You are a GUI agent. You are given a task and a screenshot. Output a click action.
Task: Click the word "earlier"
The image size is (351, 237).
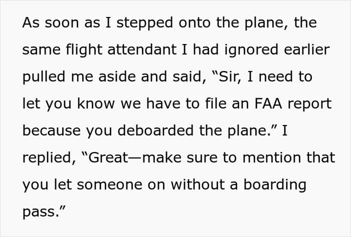point(307,49)
